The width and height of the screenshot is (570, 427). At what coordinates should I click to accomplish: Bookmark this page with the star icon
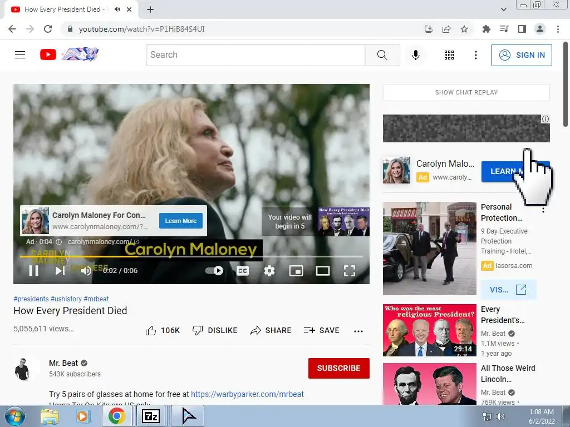tap(464, 29)
